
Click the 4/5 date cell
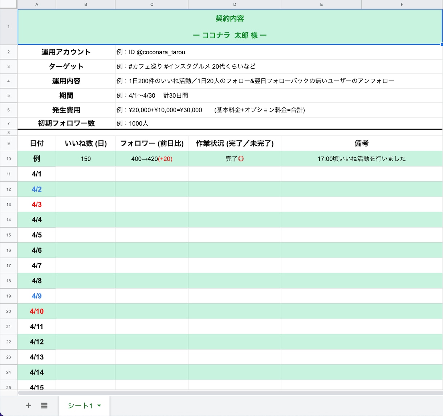[x=37, y=235]
